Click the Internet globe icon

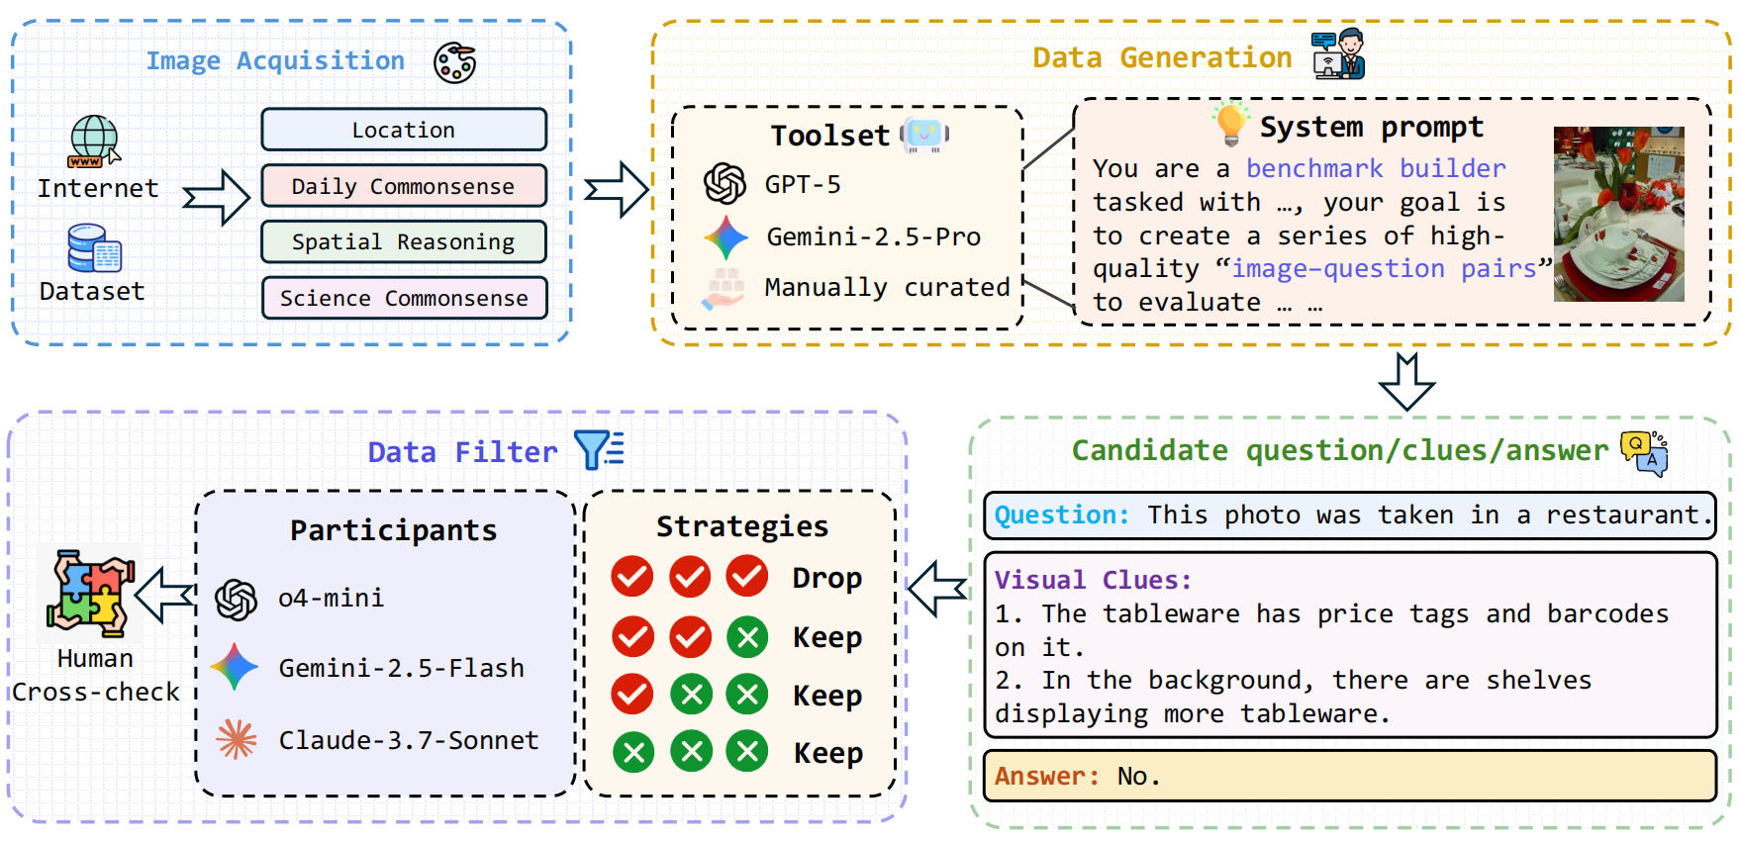point(94,140)
